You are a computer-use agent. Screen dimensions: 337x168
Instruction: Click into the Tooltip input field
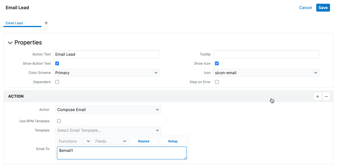[x=266, y=54]
